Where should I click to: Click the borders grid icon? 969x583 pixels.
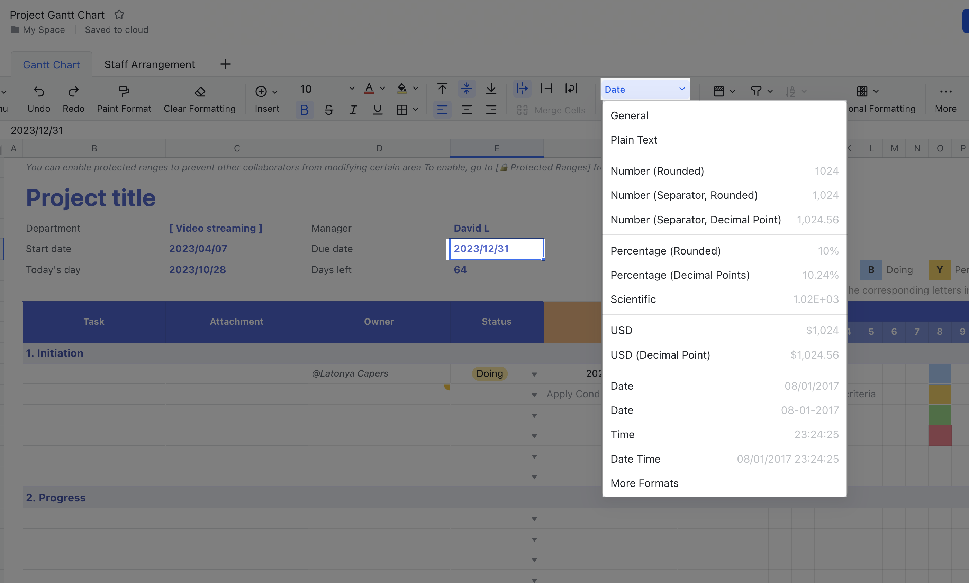coord(402,110)
